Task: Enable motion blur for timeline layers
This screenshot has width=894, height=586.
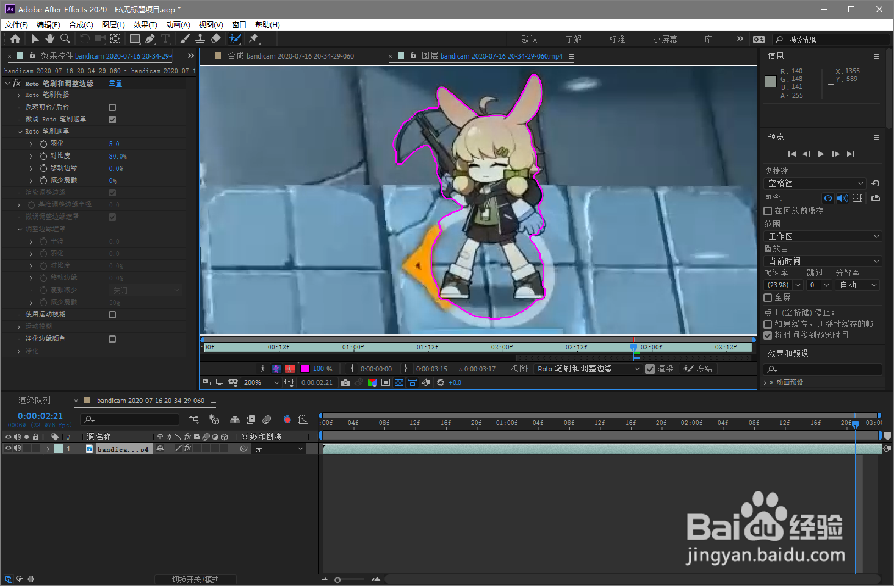Action: (x=267, y=419)
